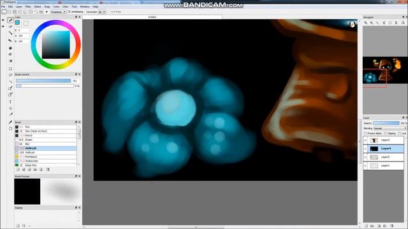408x229 pixels.
Task: Select the Blur brush
Action: (46, 144)
